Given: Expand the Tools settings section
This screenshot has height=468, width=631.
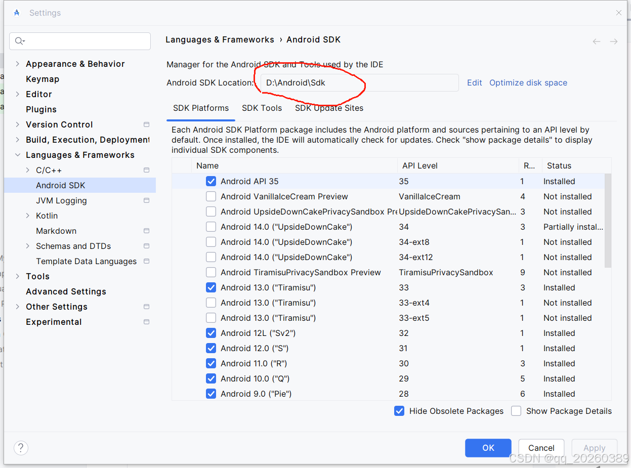Looking at the screenshot, I should pyautogui.click(x=18, y=276).
